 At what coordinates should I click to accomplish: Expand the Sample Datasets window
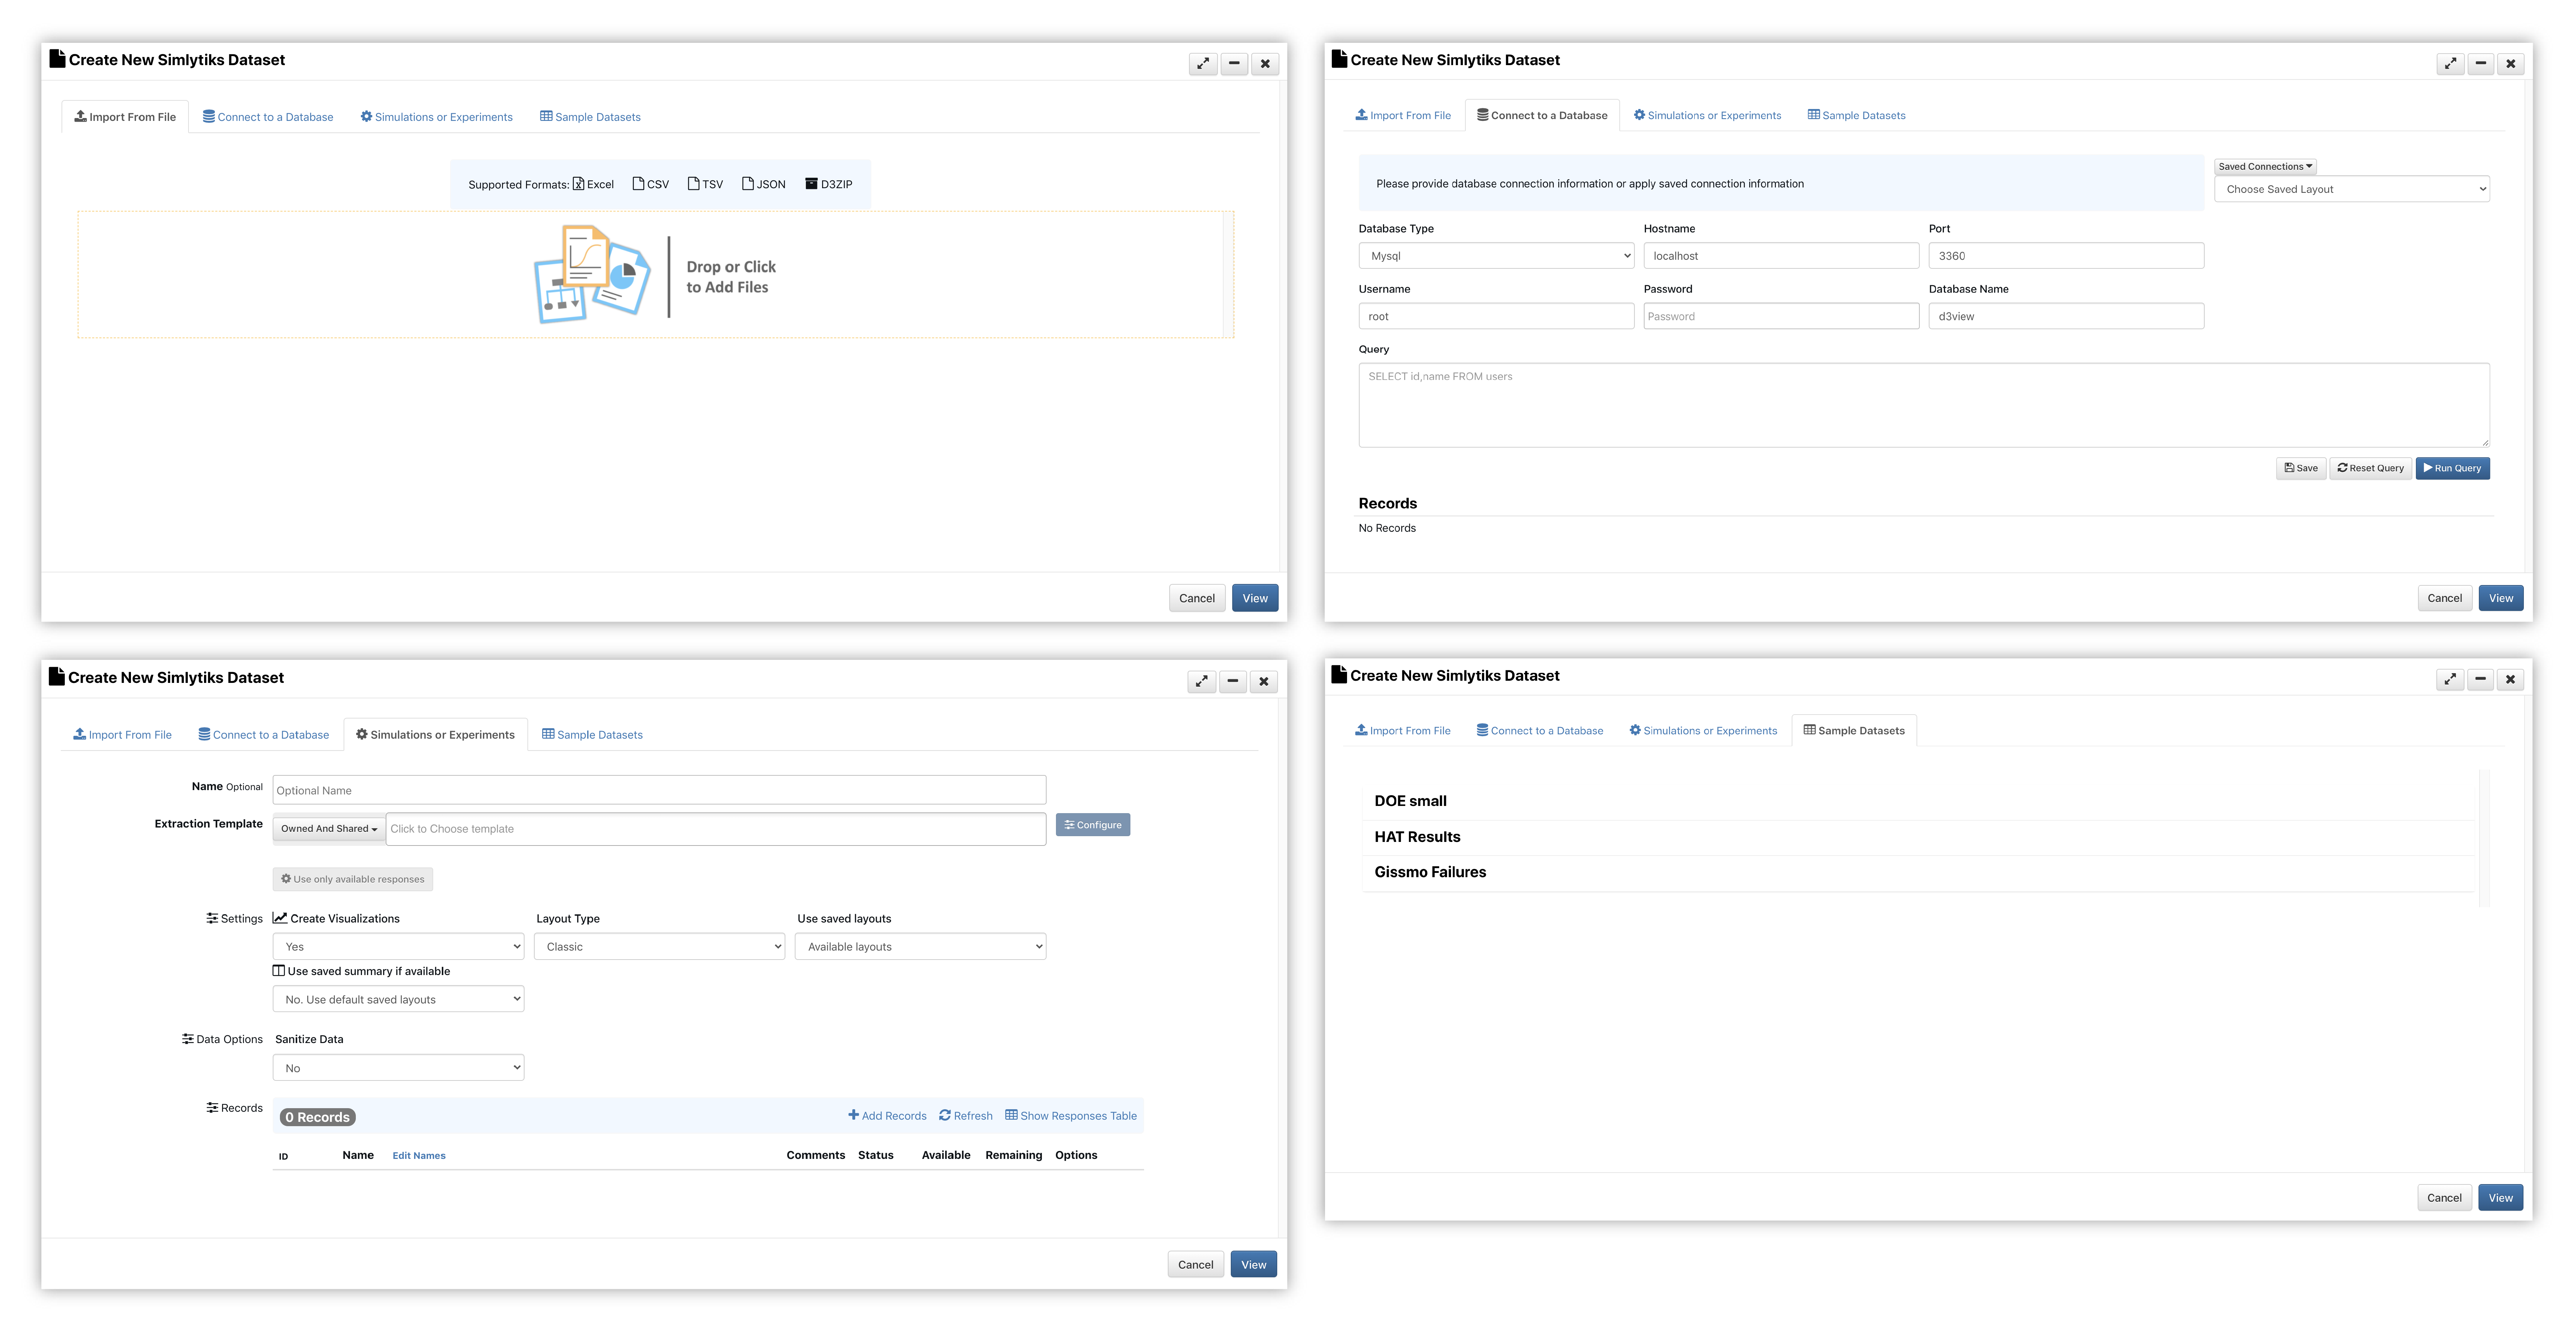2450,680
